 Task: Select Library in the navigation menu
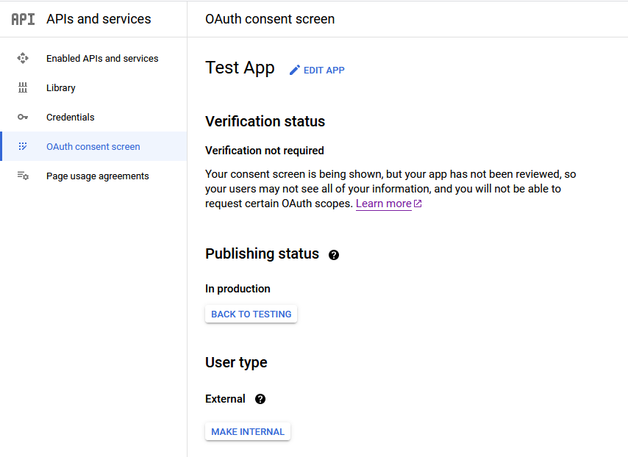tap(60, 87)
